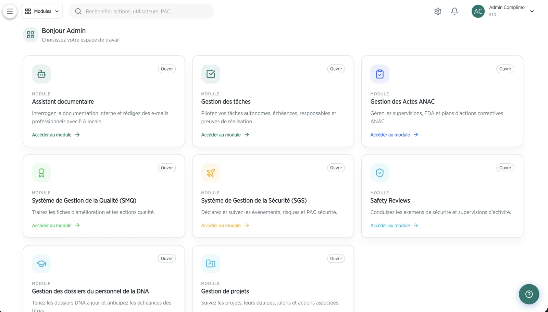Click the arrow icon after Safety Reviews' Accéder link
Viewport: 548px width, 312px height.
(416, 225)
